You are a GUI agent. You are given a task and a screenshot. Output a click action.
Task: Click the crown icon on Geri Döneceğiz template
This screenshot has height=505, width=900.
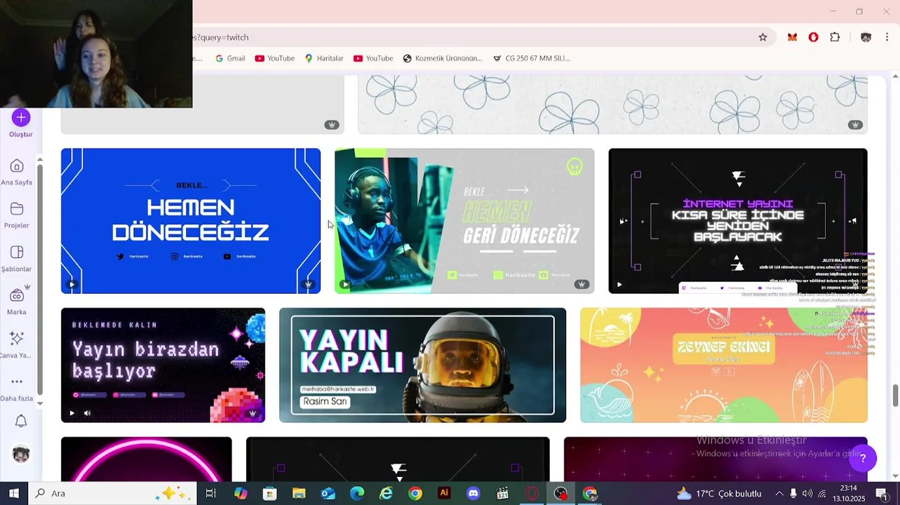pyautogui.click(x=582, y=284)
